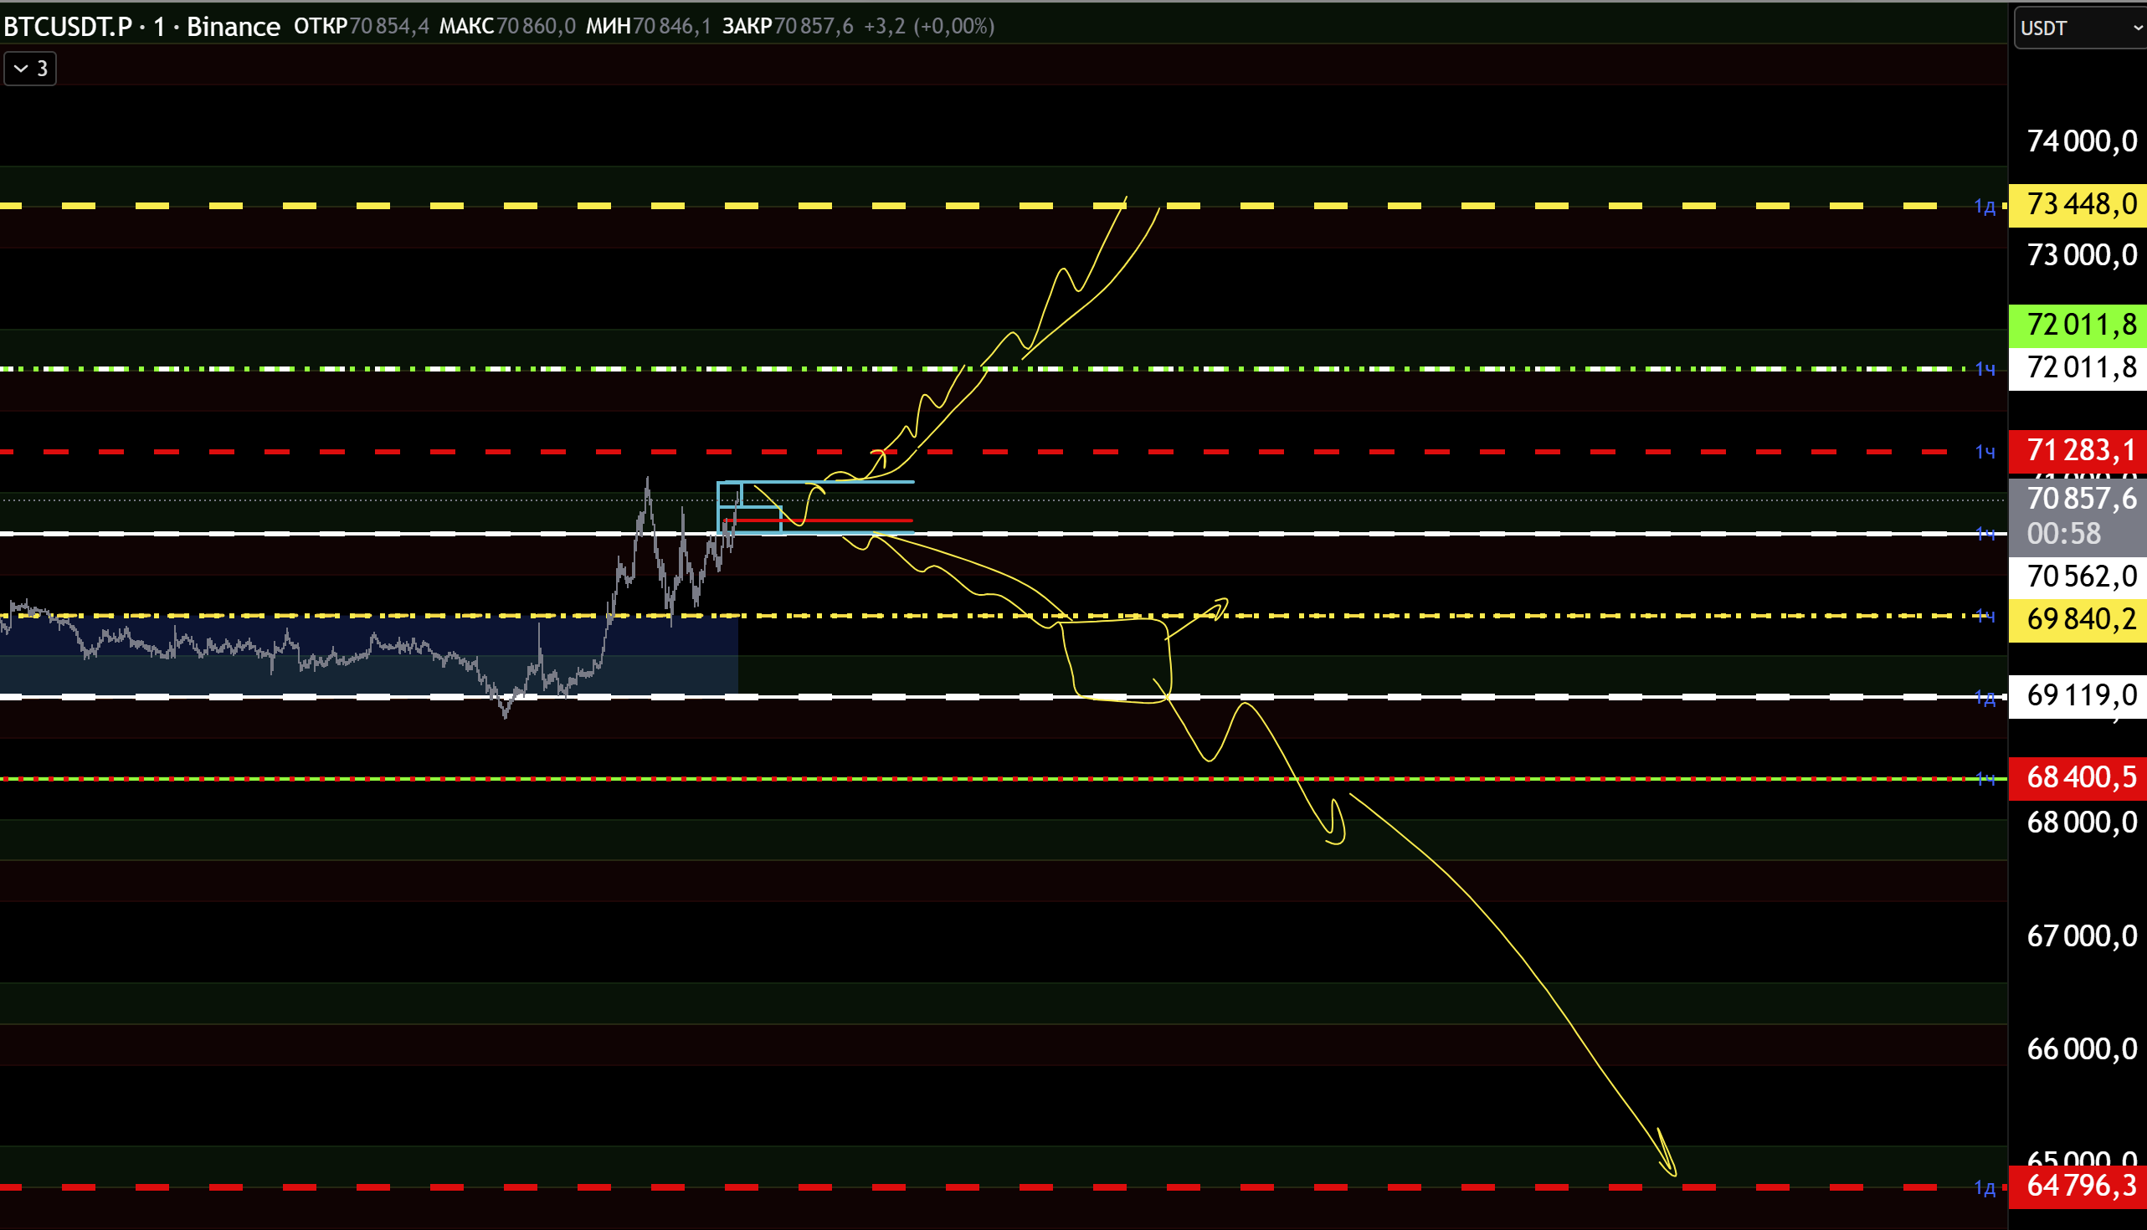The height and width of the screenshot is (1230, 2147).
Task: Click the red 68 400,5 price label
Action: 2078,777
